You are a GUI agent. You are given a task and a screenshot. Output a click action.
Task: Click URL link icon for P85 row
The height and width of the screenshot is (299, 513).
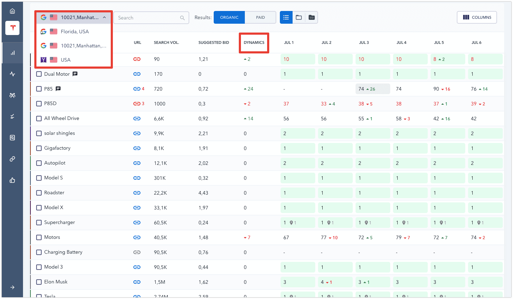(137, 89)
